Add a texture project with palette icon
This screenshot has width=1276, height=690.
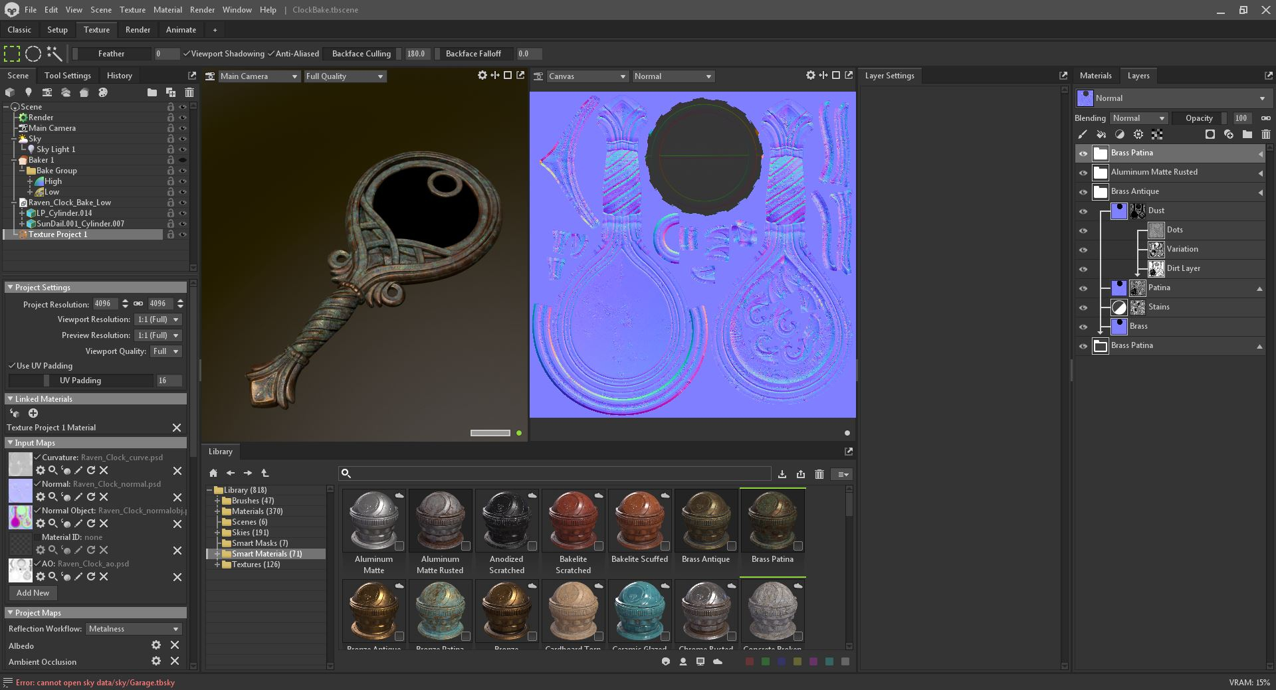tap(103, 92)
